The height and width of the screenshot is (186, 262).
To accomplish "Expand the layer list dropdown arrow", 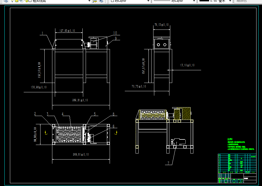I will pos(89,1).
